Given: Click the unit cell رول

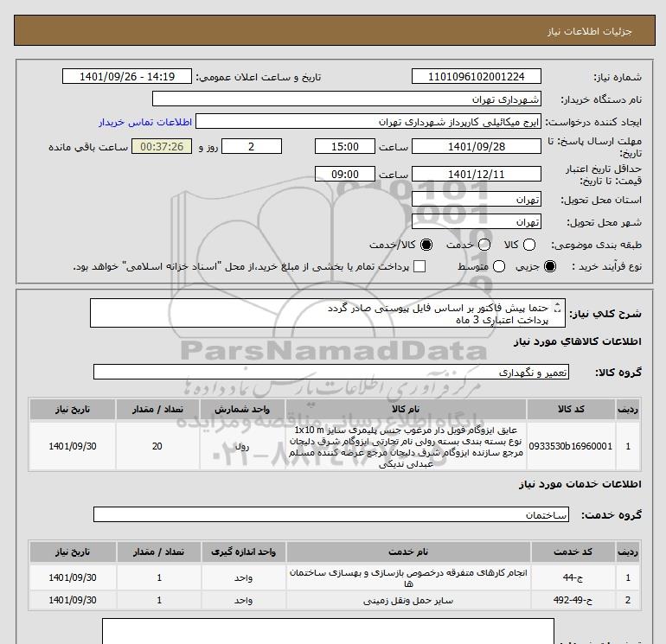Looking at the screenshot, I should pyautogui.click(x=242, y=446).
